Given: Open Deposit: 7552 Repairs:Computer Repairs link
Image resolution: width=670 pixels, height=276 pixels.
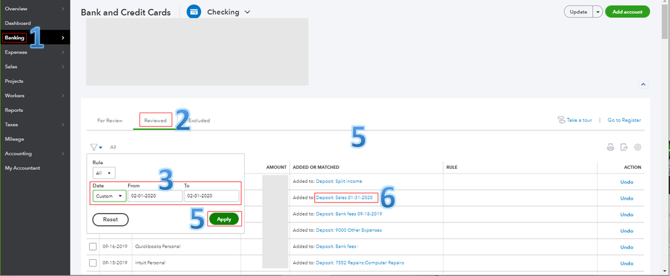Looking at the screenshot, I should [359, 263].
